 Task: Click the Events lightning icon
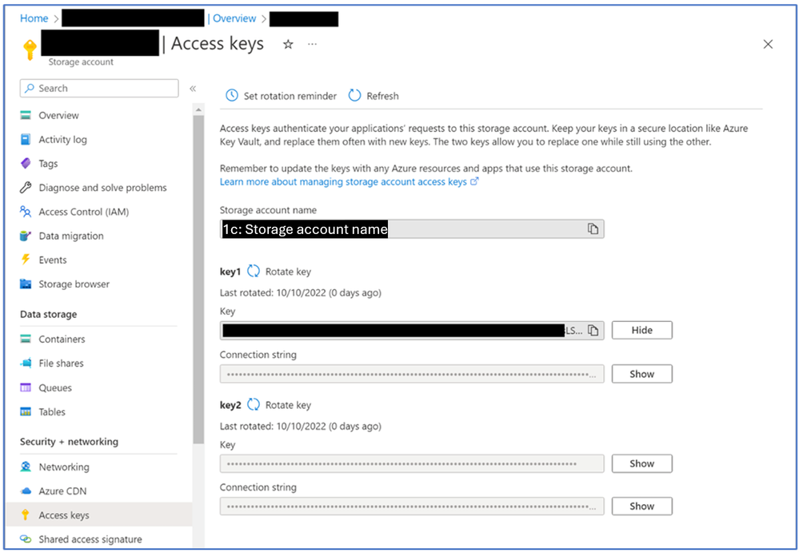click(x=26, y=260)
